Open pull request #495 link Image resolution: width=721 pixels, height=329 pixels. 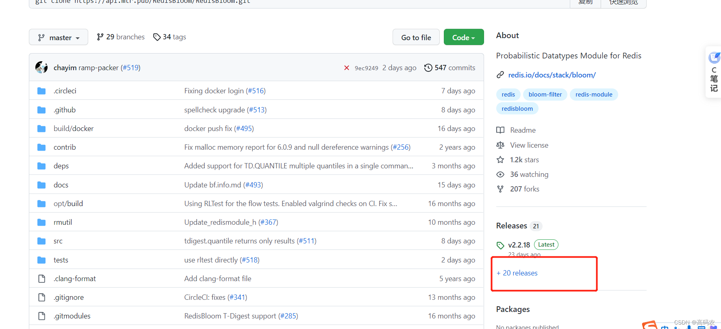244,129
